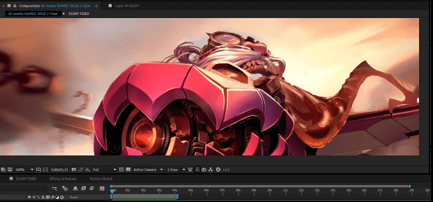The height and width of the screenshot is (202, 433).
Task: Click the Show Channel RGB color icon
Action: (88, 169)
